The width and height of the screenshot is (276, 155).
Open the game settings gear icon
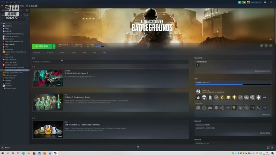click(261, 46)
